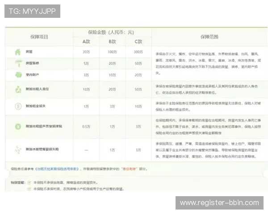Click the 房屋 row label
Screen dimensions: 268x214
[x=29, y=52]
